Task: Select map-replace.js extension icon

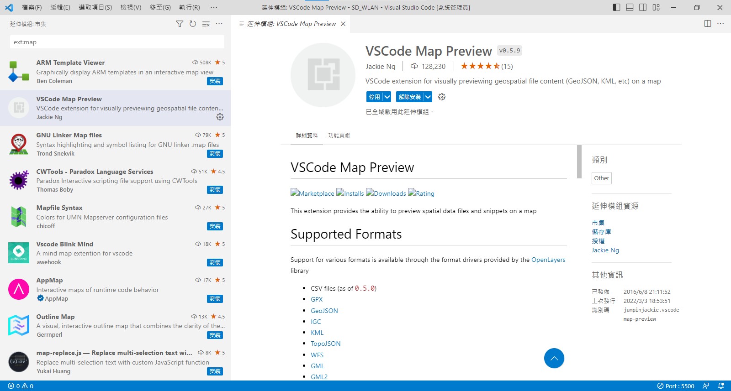Action: [x=19, y=362]
